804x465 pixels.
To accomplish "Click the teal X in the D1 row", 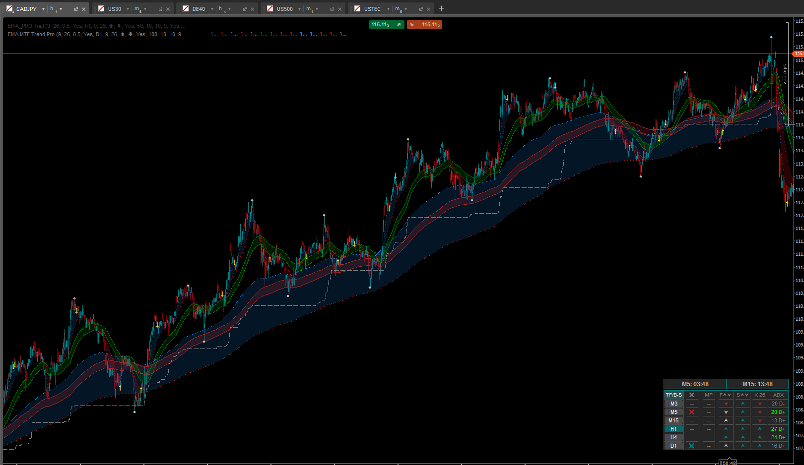I will (x=691, y=446).
